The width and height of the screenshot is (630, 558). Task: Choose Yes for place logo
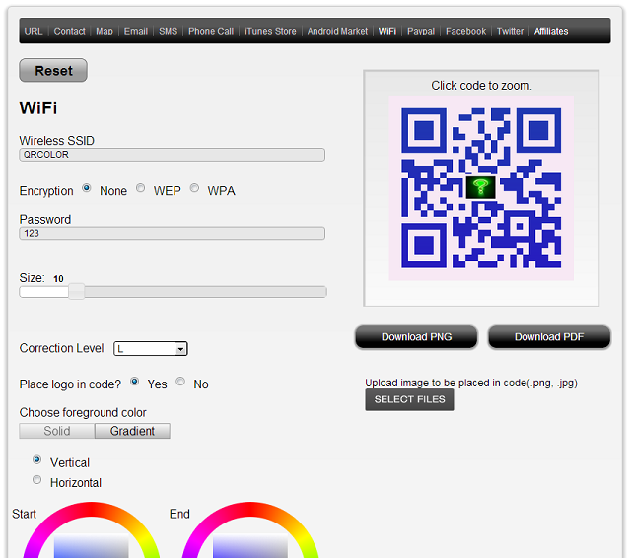point(135,382)
